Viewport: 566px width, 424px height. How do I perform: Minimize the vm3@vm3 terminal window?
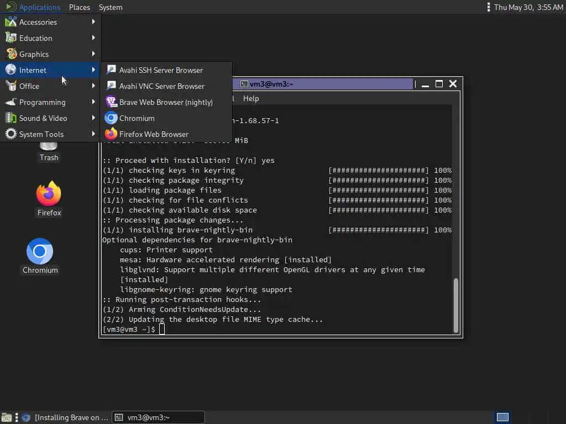(x=425, y=84)
